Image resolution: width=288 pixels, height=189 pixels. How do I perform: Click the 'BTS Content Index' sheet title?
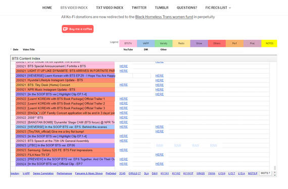(x=26, y=58)
